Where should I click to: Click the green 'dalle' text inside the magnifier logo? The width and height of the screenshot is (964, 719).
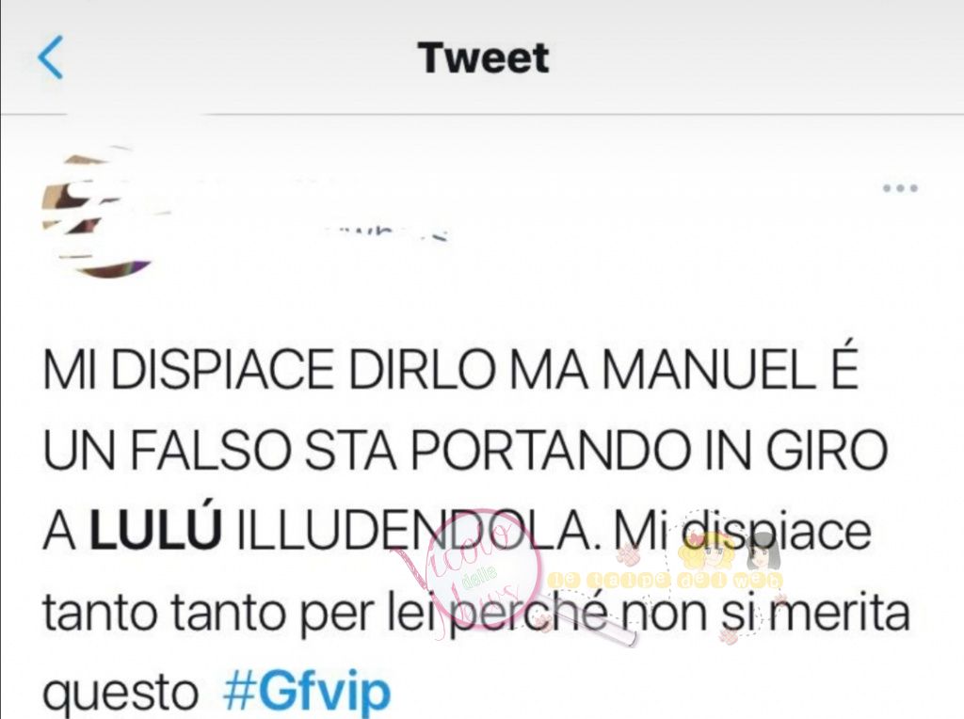pyautogui.click(x=479, y=575)
